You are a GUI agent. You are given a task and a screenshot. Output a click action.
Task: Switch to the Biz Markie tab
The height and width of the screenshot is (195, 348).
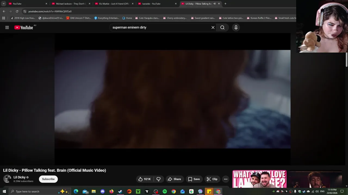pos(114,4)
